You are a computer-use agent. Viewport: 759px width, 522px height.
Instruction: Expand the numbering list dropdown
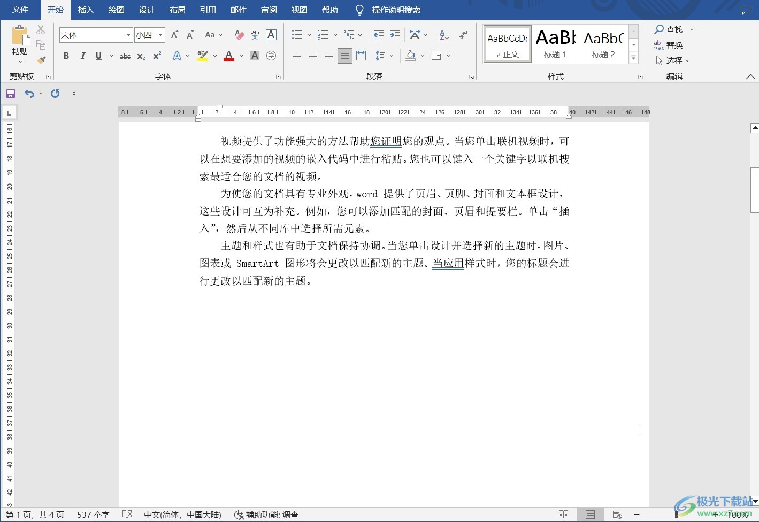pos(335,35)
